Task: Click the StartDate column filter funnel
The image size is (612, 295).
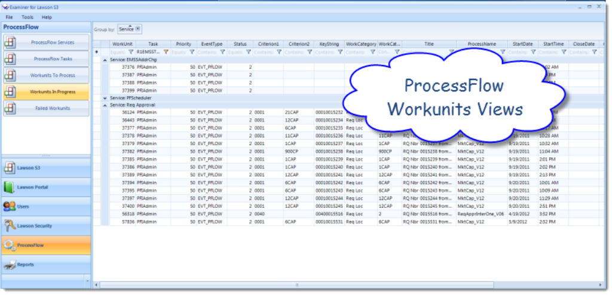Action: 533,51
